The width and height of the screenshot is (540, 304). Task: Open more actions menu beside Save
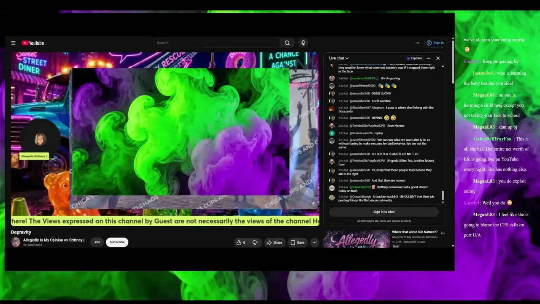[314, 242]
